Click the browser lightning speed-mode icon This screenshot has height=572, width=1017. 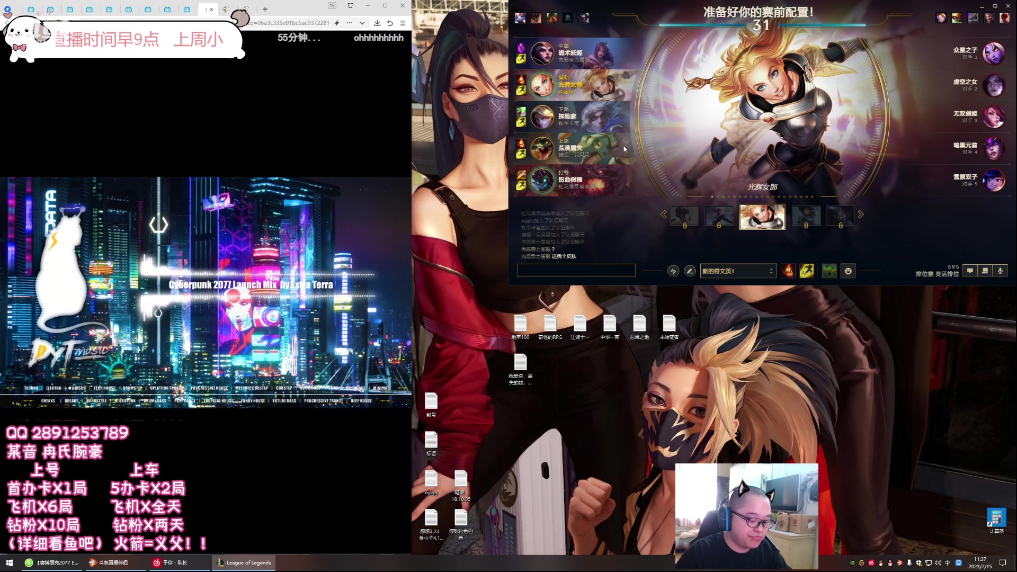tap(337, 23)
